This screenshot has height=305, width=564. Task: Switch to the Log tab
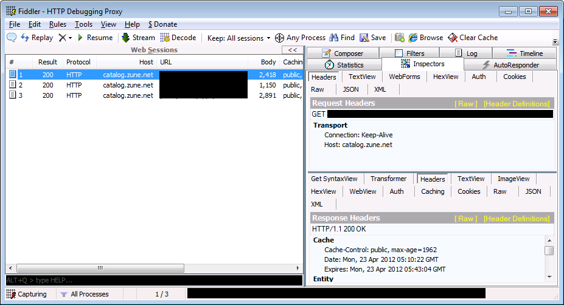[466, 53]
